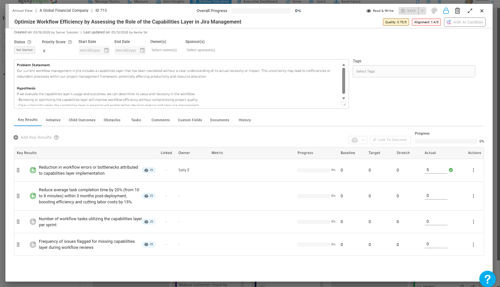Click the Status help question icon
Screen dimensions: 500x287
pos(29,42)
